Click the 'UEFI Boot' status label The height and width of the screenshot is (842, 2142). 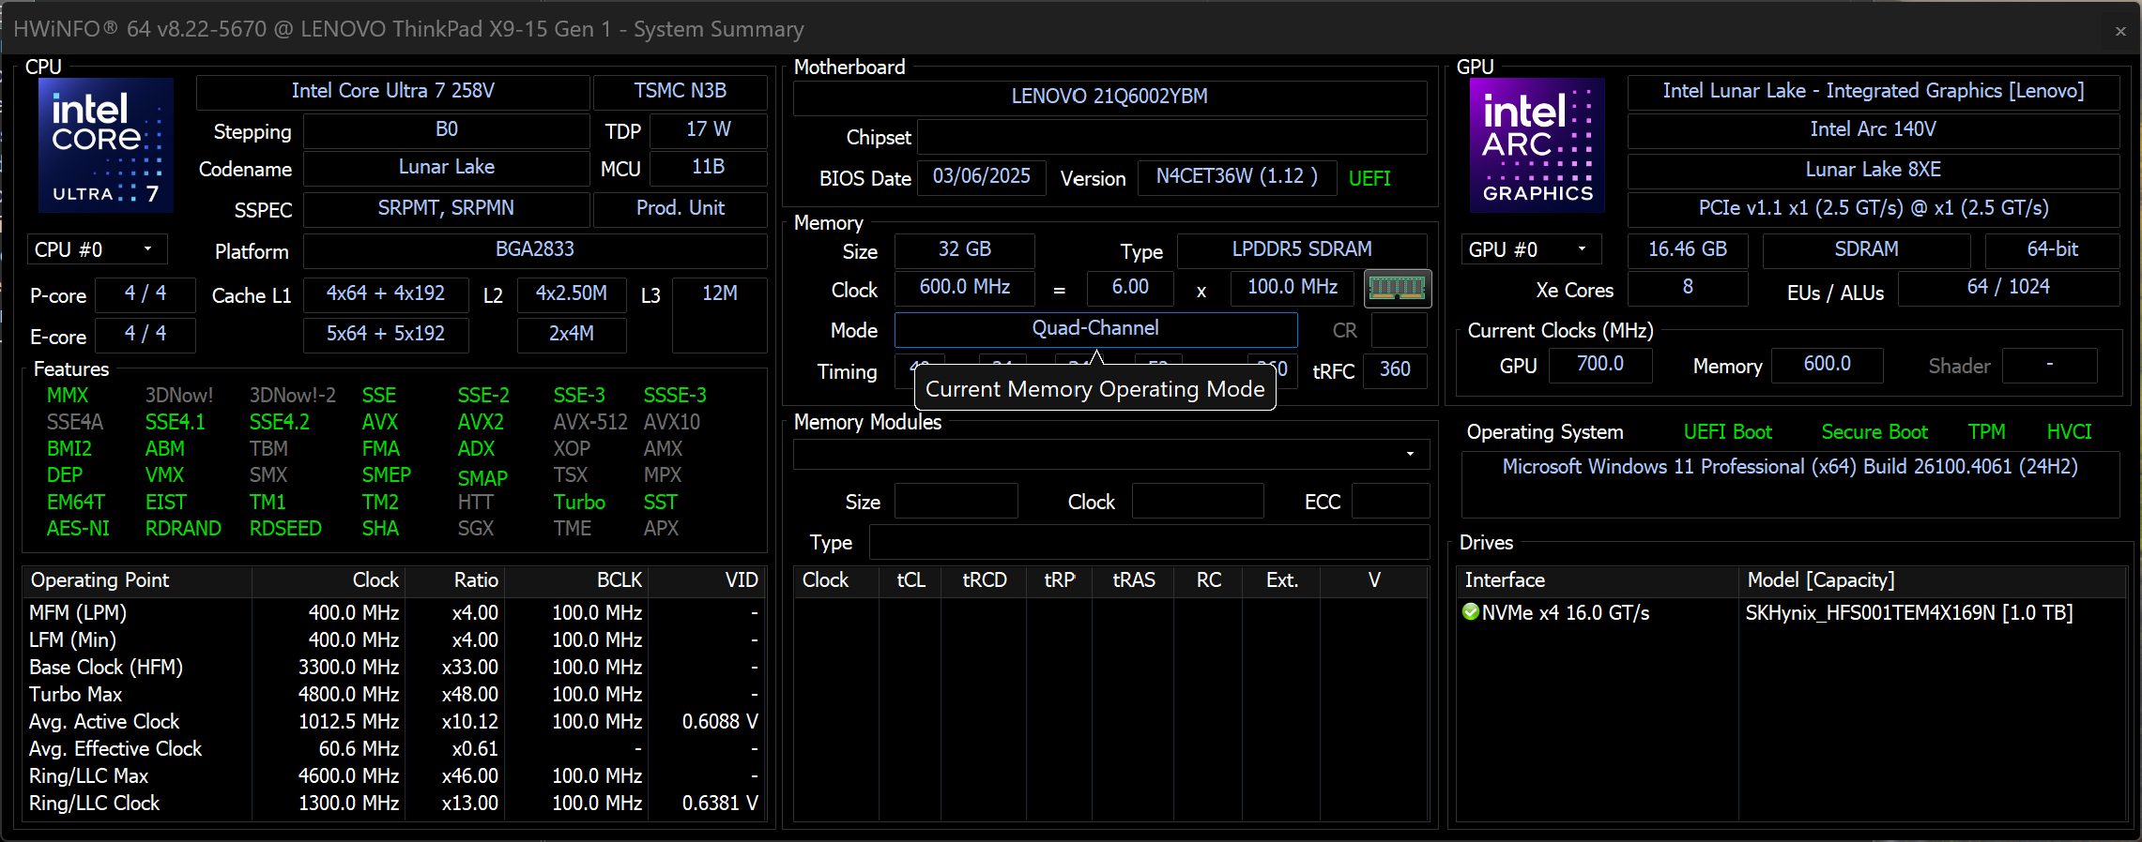[1728, 432]
